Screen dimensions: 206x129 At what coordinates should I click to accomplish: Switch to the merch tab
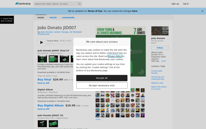click(x=53, y=18)
